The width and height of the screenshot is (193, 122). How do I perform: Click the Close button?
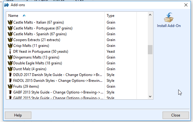pyautogui.click(x=176, y=115)
